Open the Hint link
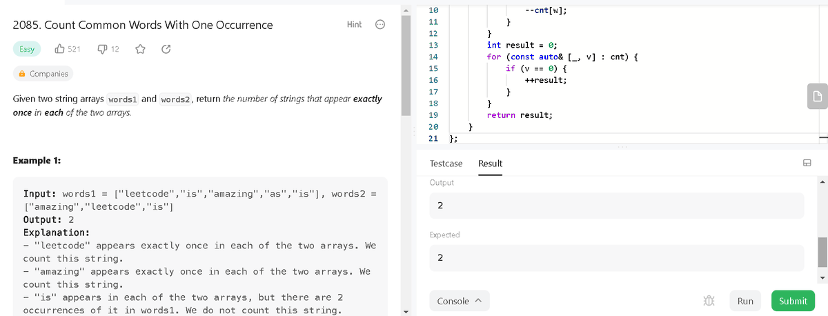Viewport: 828px width, 316px height. pyautogui.click(x=354, y=25)
